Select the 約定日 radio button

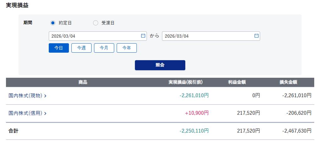[x=53, y=23]
